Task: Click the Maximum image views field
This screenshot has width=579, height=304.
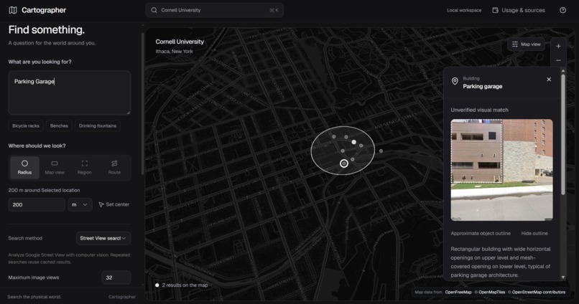Action: pos(116,277)
